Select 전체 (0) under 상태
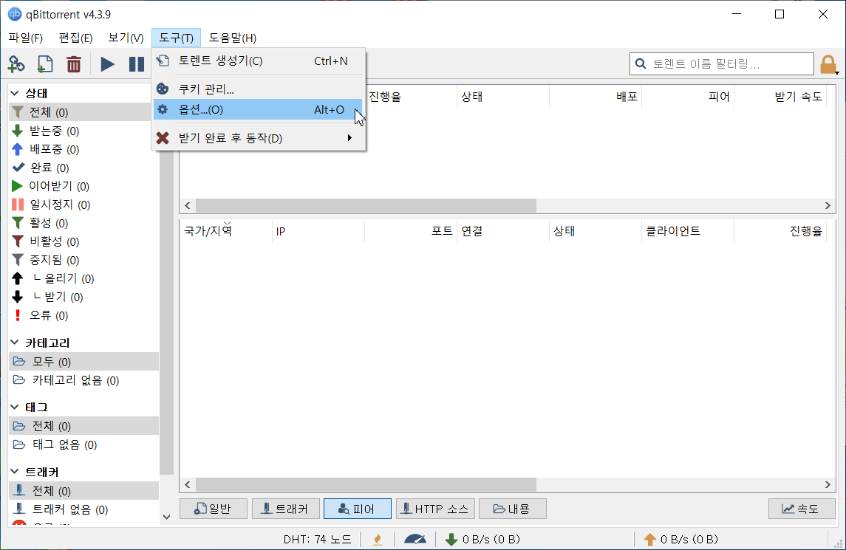 83,112
